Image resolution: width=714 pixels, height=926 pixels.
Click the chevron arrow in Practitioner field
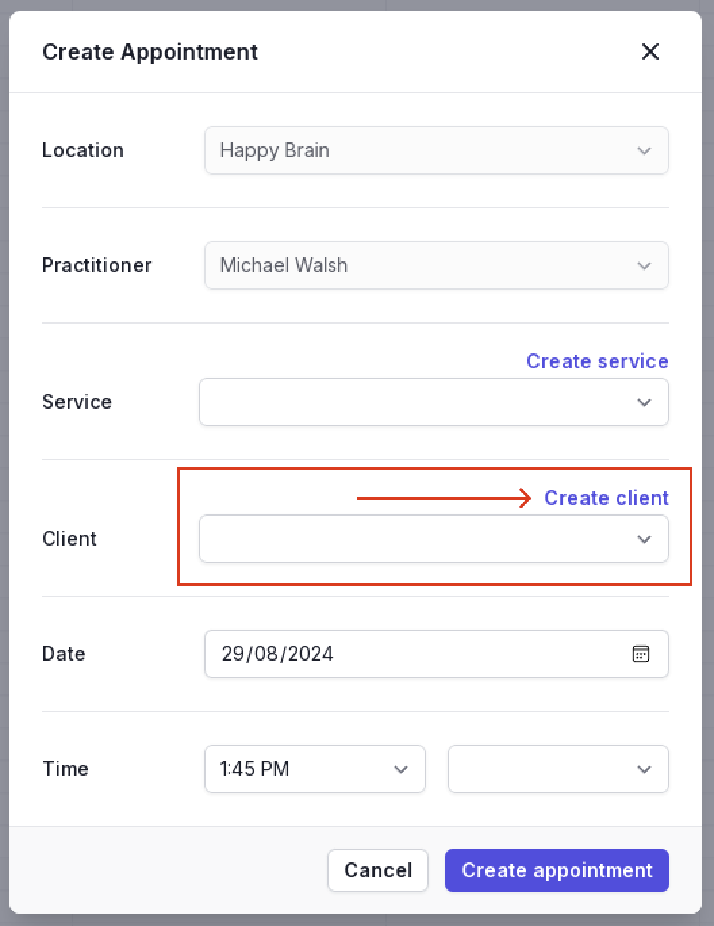click(x=644, y=266)
